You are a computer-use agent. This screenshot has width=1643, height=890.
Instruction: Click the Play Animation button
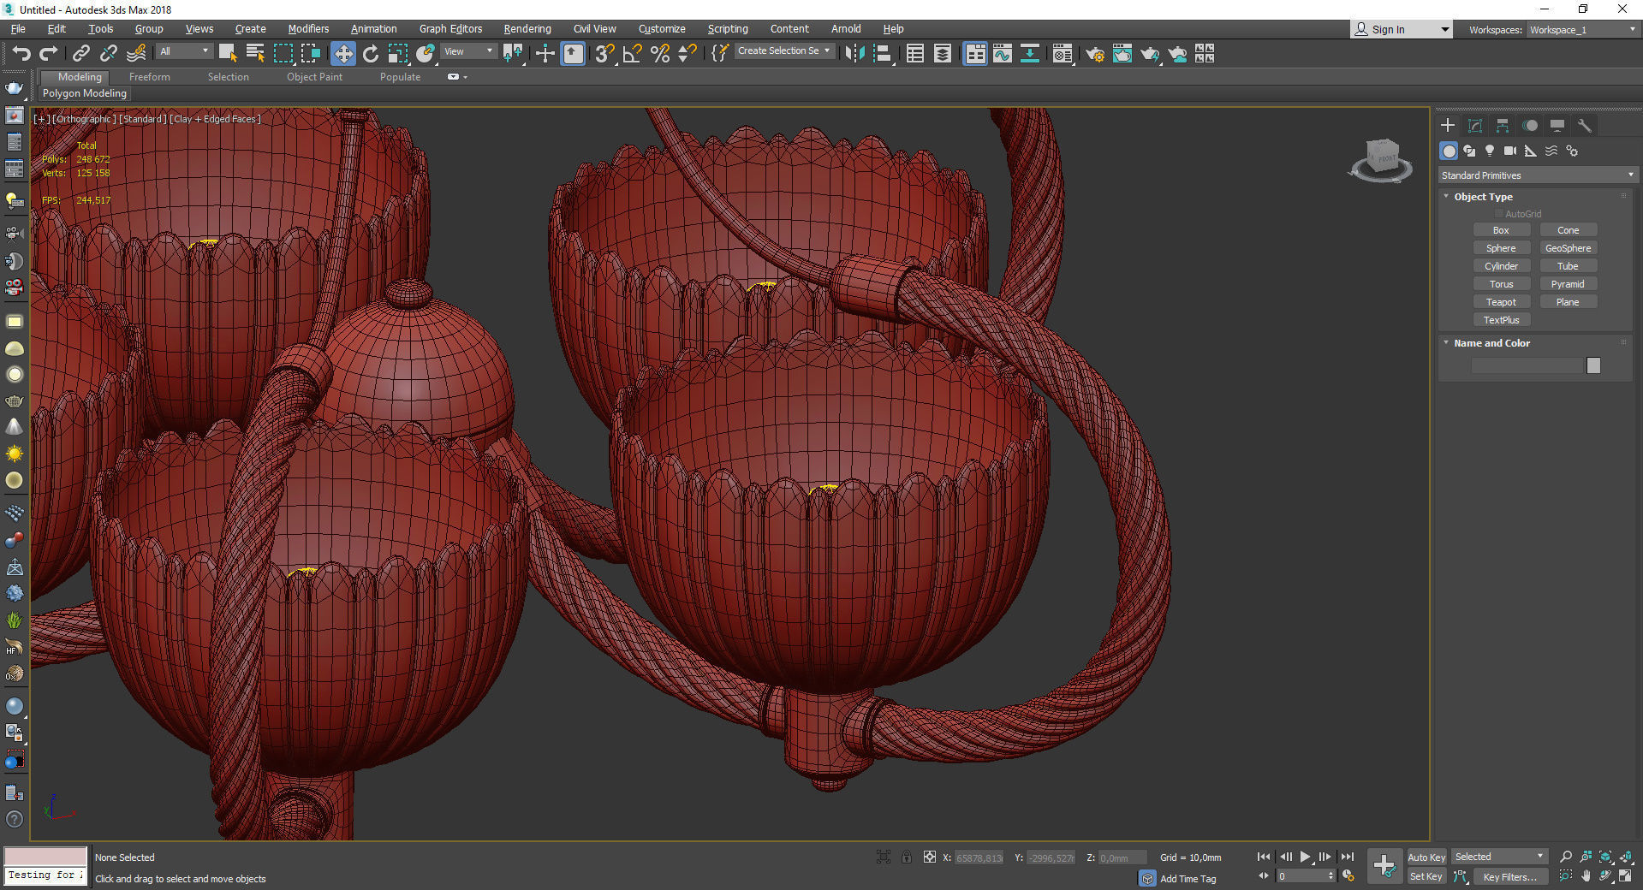click(1306, 857)
